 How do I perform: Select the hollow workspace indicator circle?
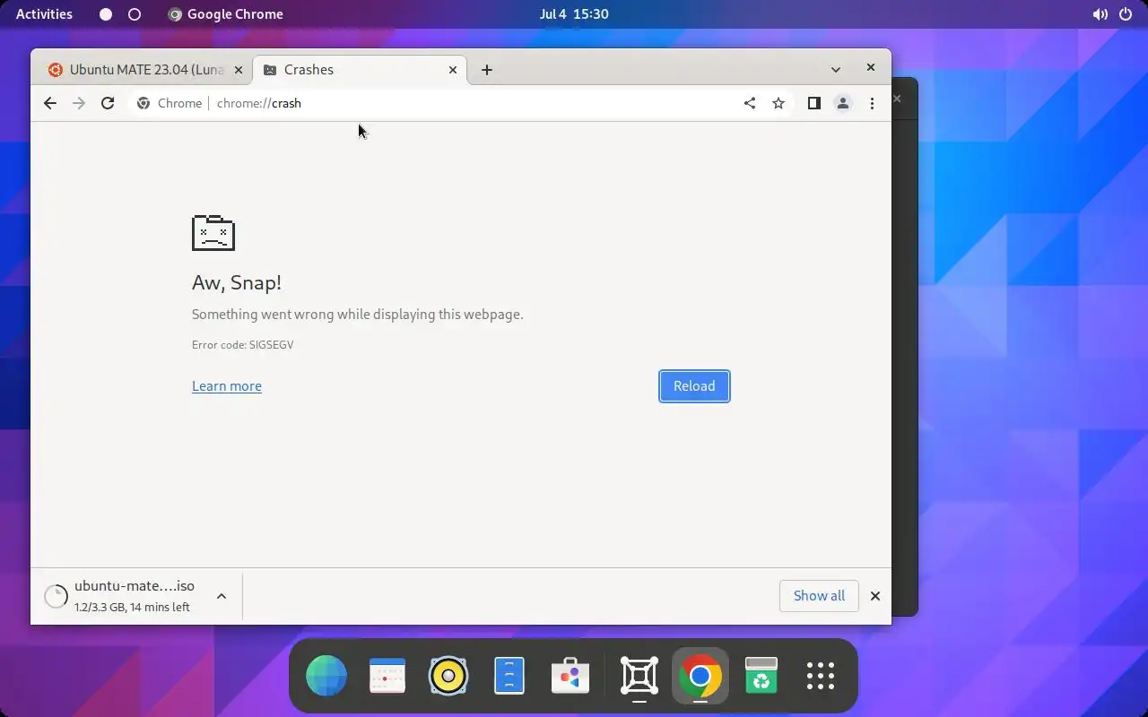point(135,14)
